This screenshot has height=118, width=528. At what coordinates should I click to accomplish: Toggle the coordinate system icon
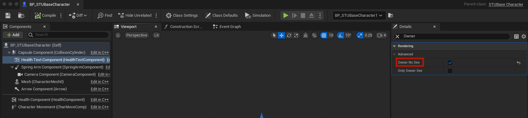[x=305, y=35]
